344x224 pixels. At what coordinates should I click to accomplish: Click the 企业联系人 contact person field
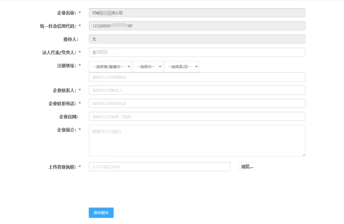197,90
